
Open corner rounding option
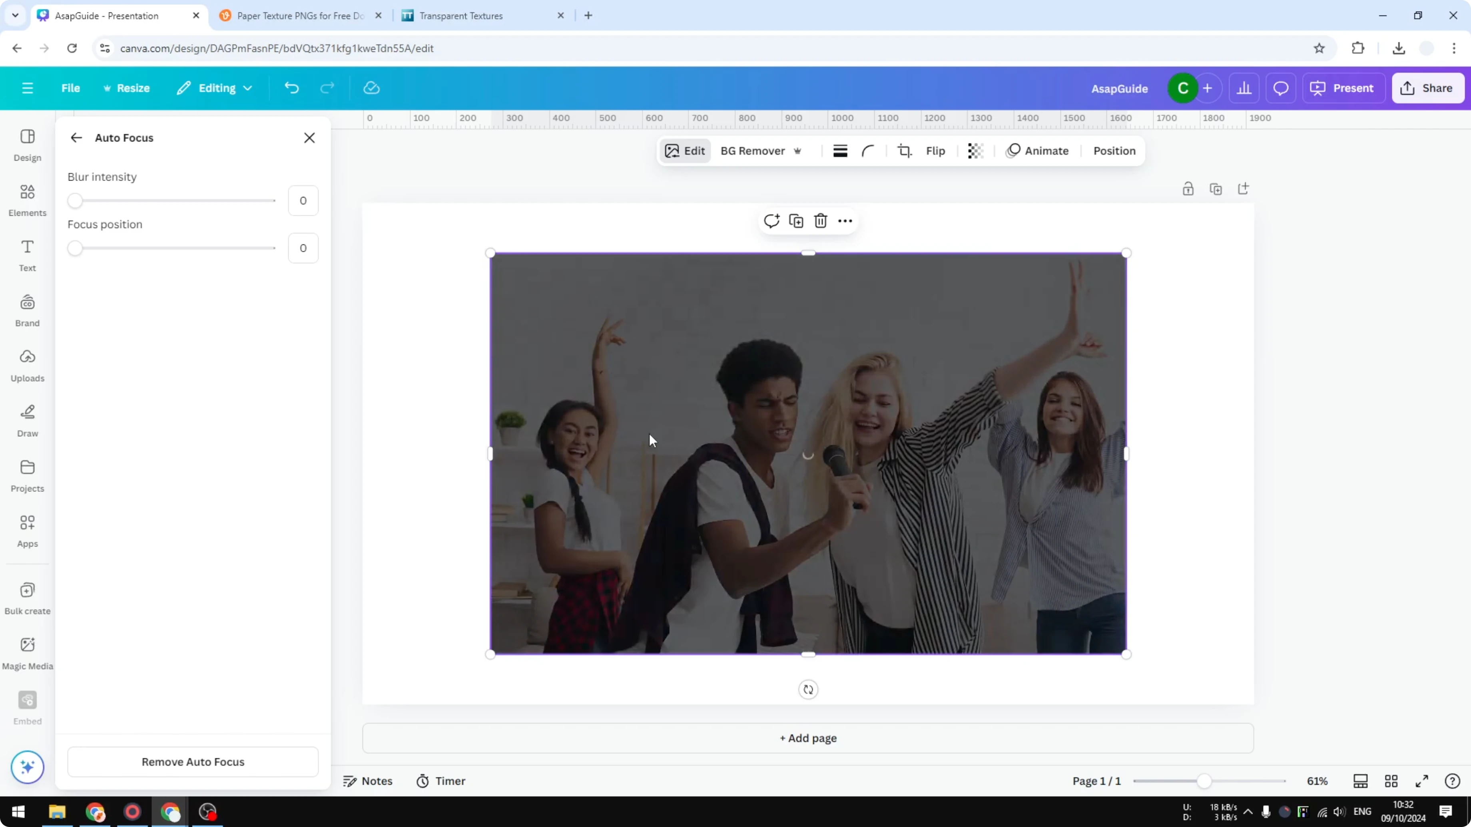point(867,151)
